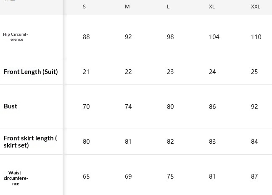Screen dimensions: 272x195
Task: Select the Front Length (Suit) row label
Action: pyautogui.click(x=31, y=72)
